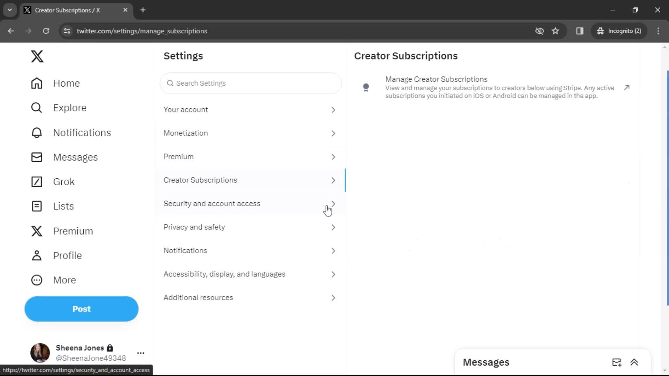This screenshot has height=376, width=669.
Task: Expand the Messages drawer with double chevron
Action: point(634,362)
